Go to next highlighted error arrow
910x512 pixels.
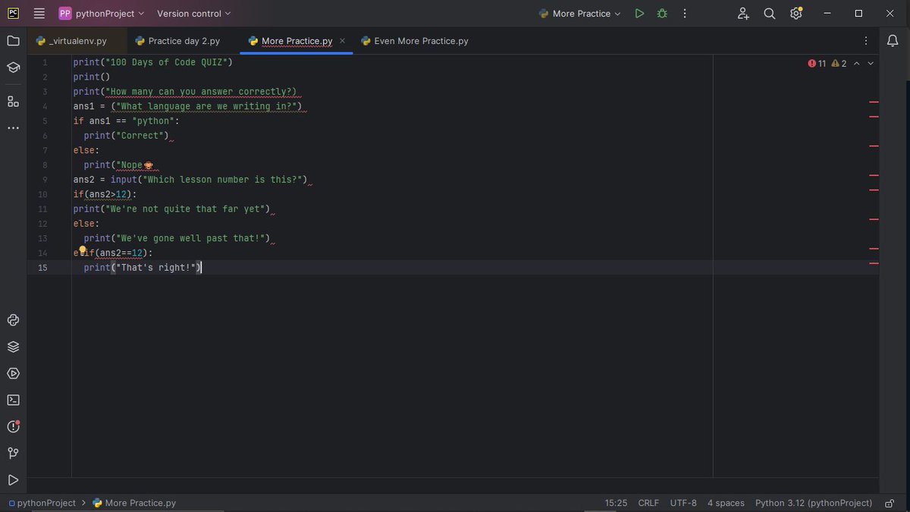pyautogui.click(x=871, y=64)
